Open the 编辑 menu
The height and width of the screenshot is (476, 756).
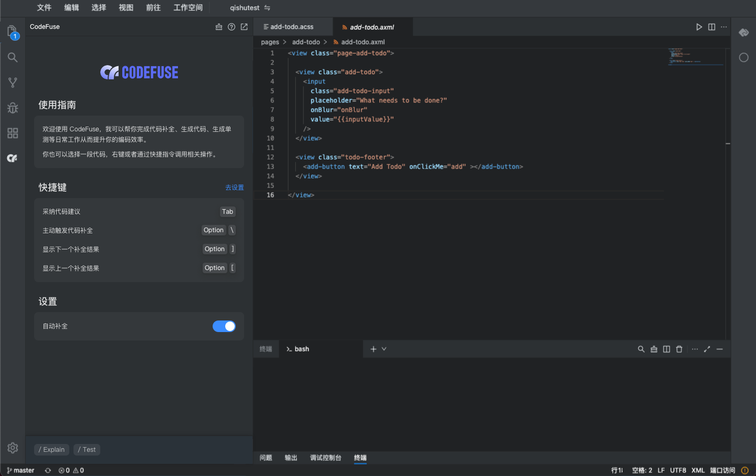tap(71, 8)
